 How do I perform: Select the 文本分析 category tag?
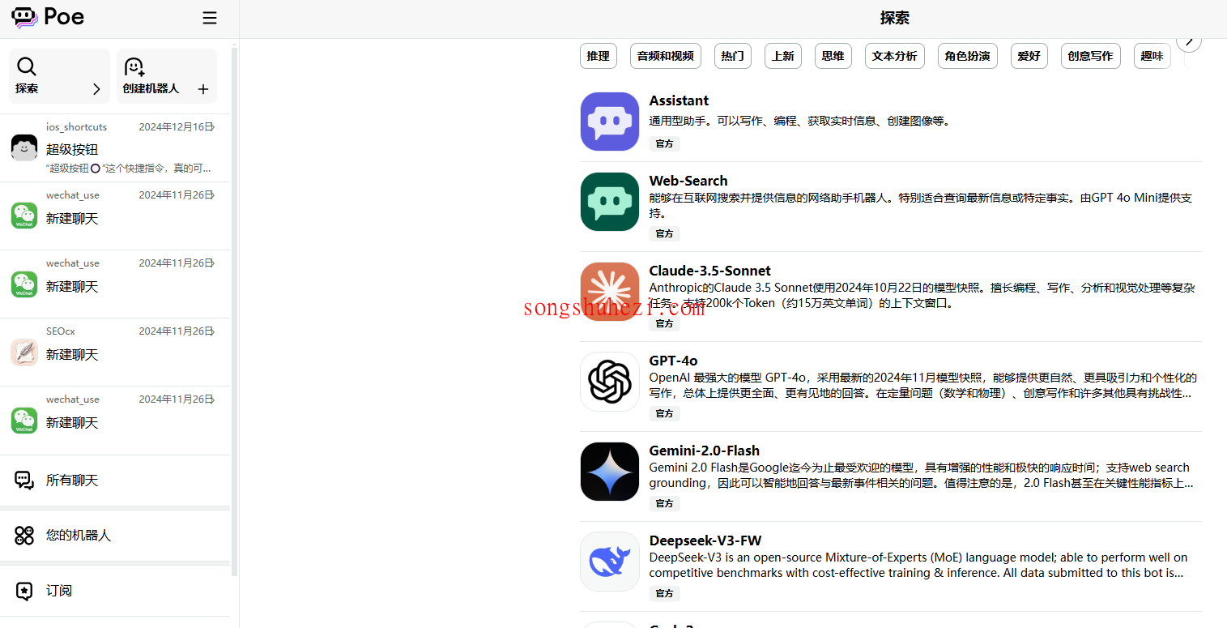895,56
